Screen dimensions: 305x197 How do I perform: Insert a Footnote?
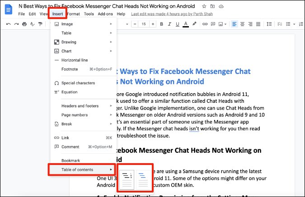(83, 69)
